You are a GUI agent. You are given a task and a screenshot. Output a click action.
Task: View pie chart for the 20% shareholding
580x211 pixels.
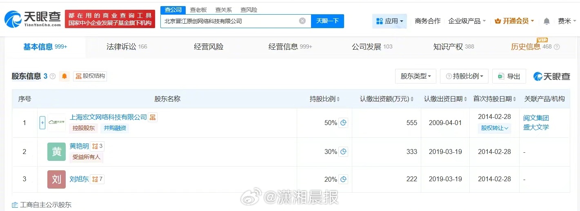point(344,179)
